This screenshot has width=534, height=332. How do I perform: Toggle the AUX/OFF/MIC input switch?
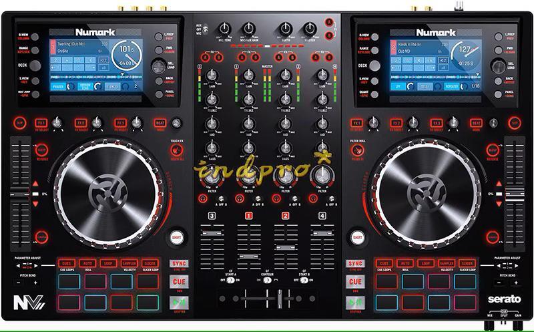click(205, 30)
